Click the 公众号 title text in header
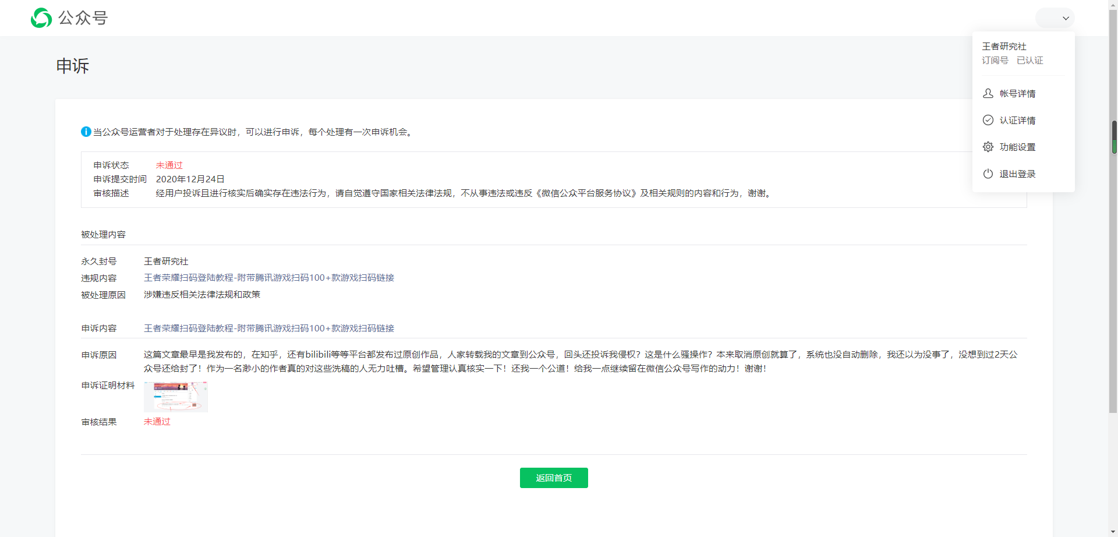The image size is (1118, 537). tap(83, 18)
